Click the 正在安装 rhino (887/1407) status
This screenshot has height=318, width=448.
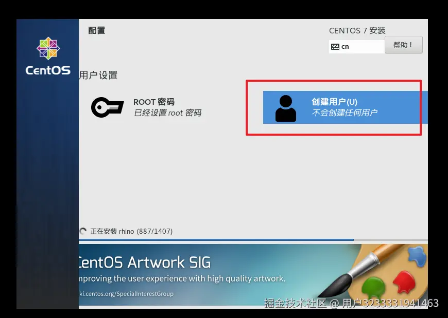pyautogui.click(x=131, y=231)
